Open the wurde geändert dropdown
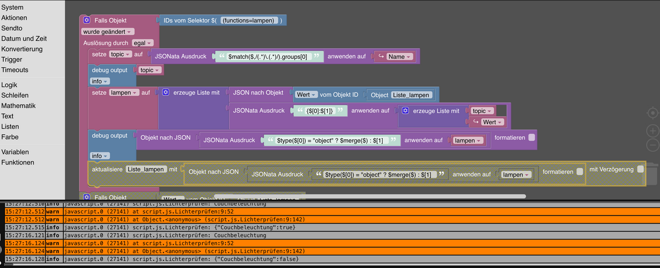 tap(108, 31)
